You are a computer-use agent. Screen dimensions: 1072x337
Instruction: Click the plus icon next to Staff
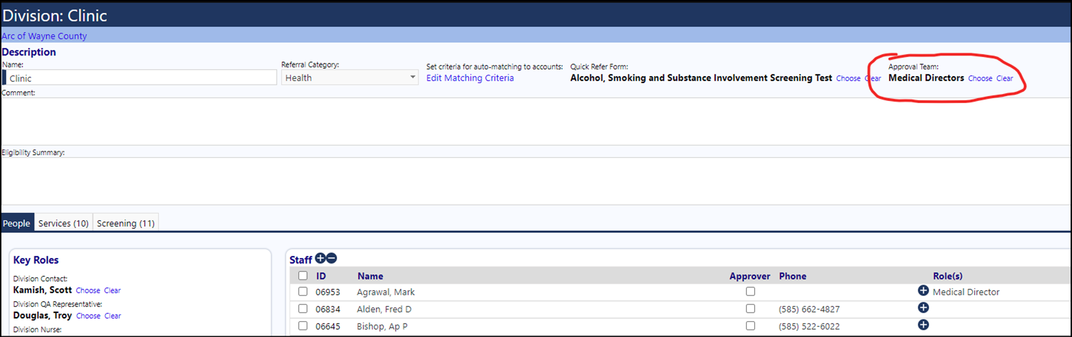click(320, 259)
